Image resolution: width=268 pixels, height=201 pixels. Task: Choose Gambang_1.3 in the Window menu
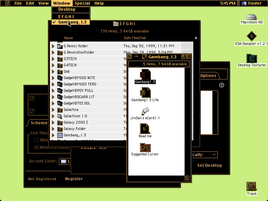coord(71,22)
